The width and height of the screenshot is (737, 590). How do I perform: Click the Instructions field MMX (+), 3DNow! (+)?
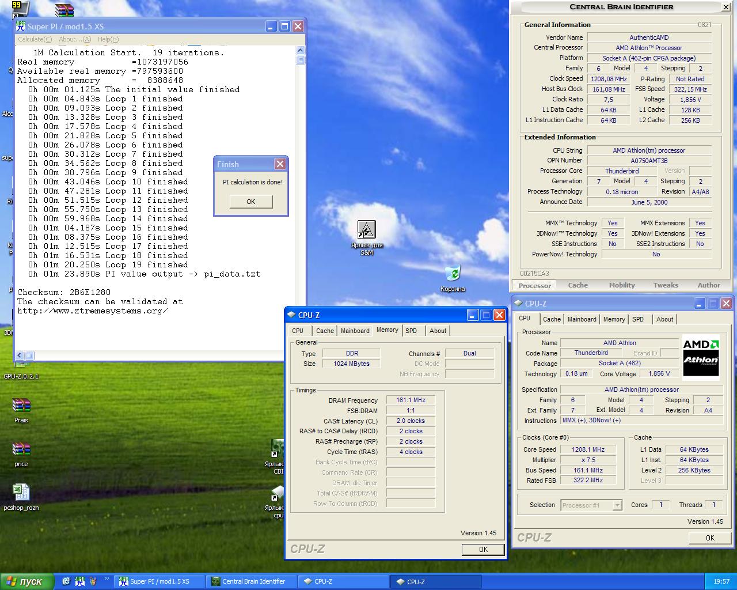click(x=641, y=421)
